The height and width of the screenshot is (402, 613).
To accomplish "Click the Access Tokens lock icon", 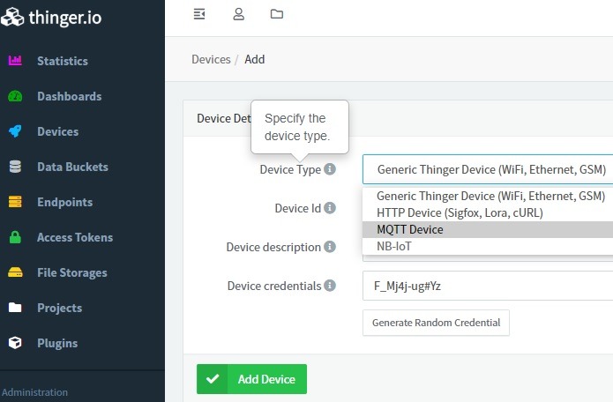I will [x=15, y=237].
